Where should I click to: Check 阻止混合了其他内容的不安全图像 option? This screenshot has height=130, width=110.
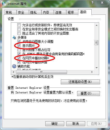19,33
